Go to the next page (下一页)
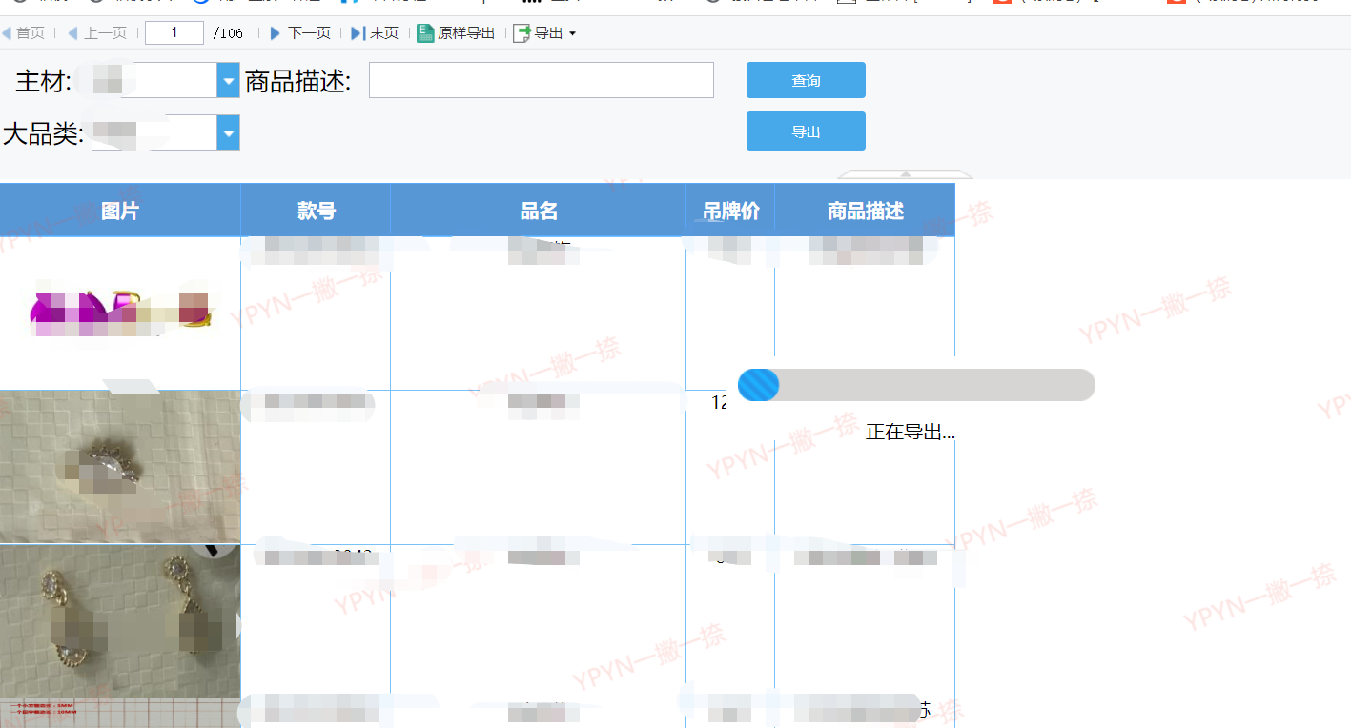1351x728 pixels. [300, 33]
